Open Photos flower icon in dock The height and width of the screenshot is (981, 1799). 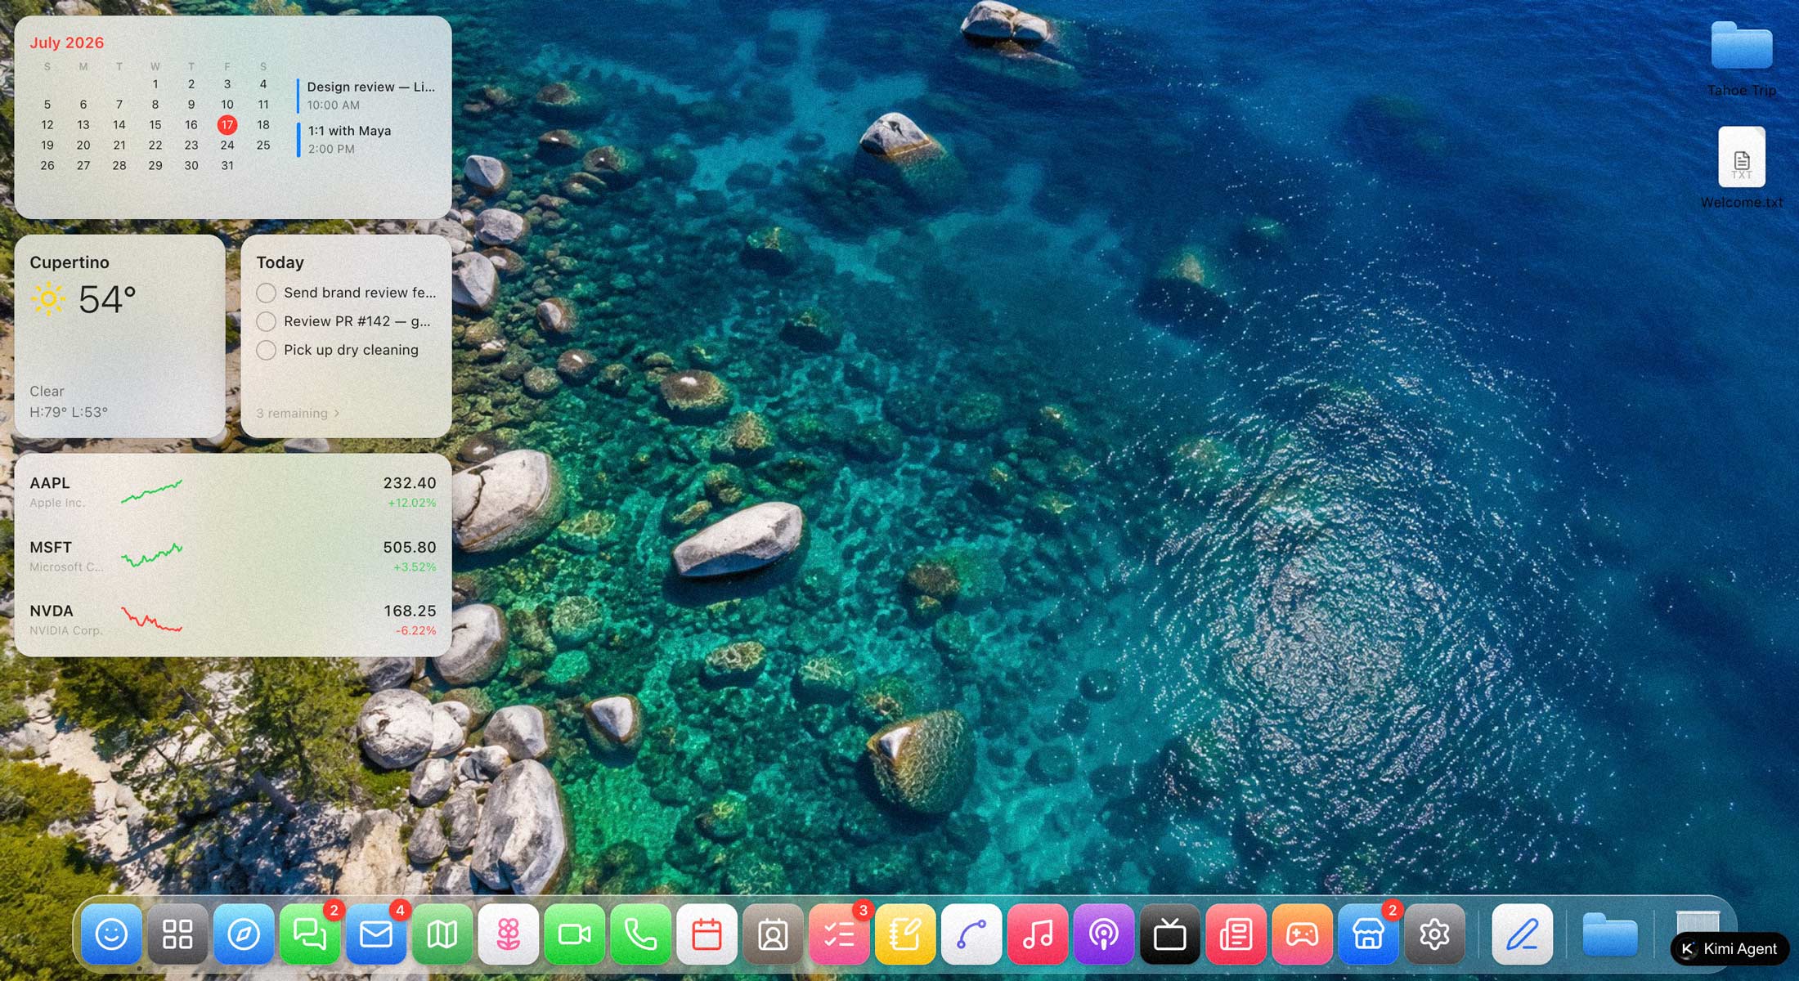tap(509, 934)
